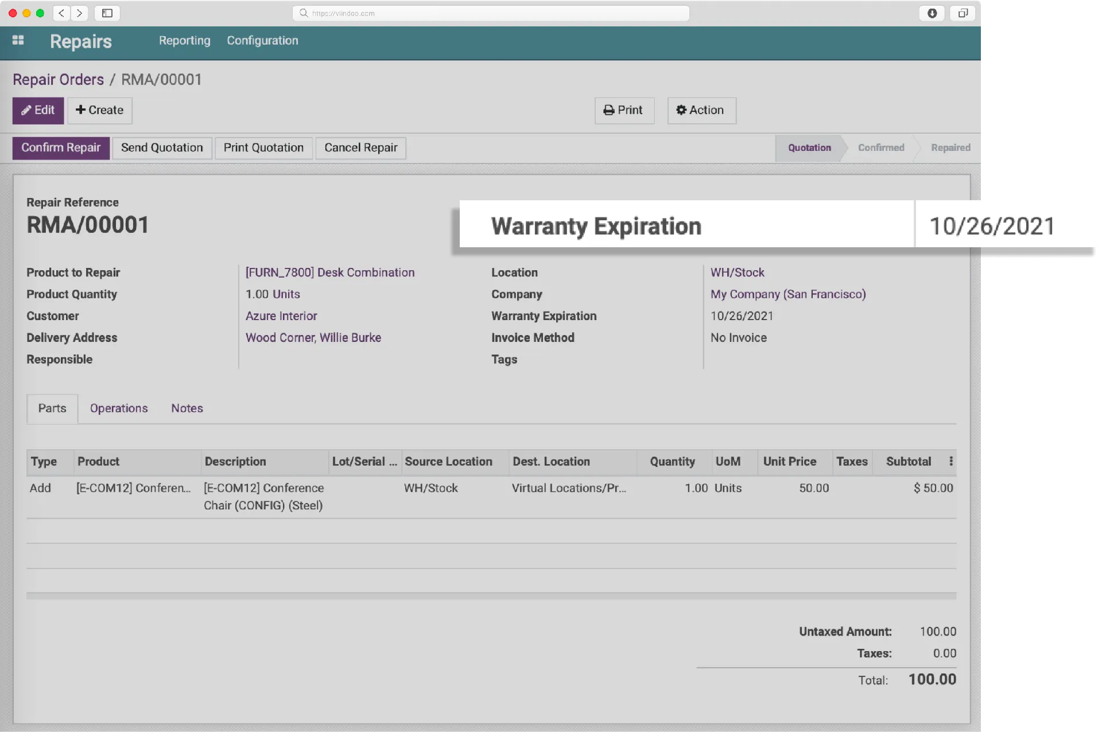Click the Create new record icon
1102x732 pixels.
click(x=98, y=110)
